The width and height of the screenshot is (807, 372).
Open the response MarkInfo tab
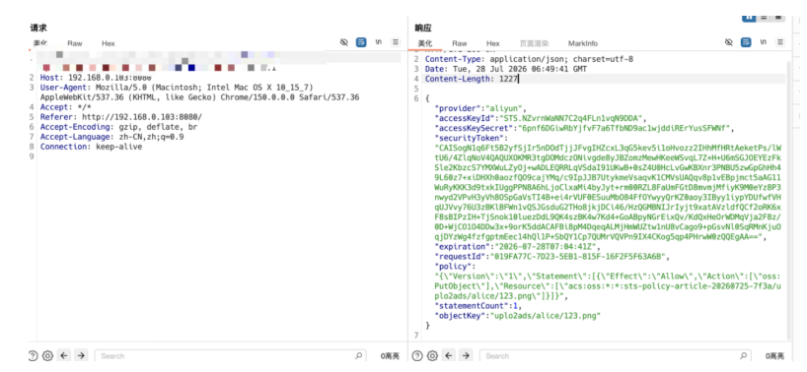pyautogui.click(x=583, y=43)
